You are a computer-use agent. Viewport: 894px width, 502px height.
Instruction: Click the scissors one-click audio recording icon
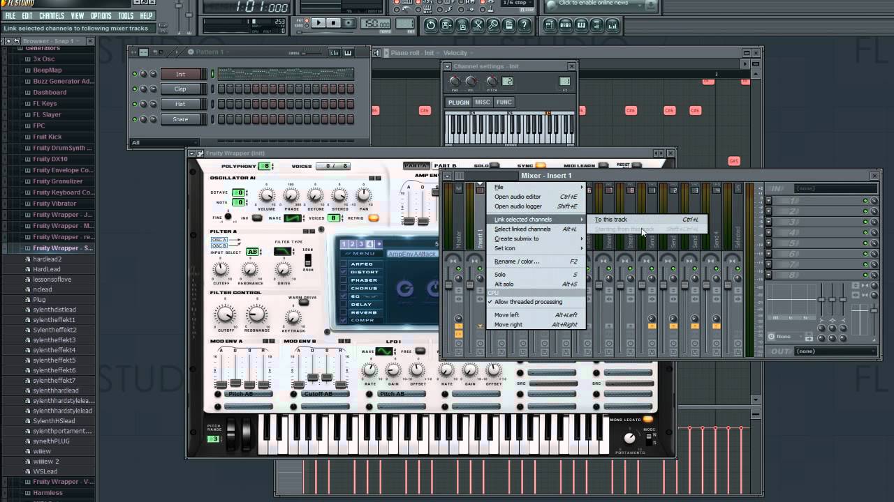tap(478, 25)
